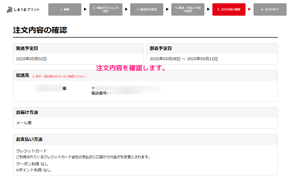Screen dimensions: 291x178
Task: Click the 電話番号 label in 配送先
Action: pos(99,93)
